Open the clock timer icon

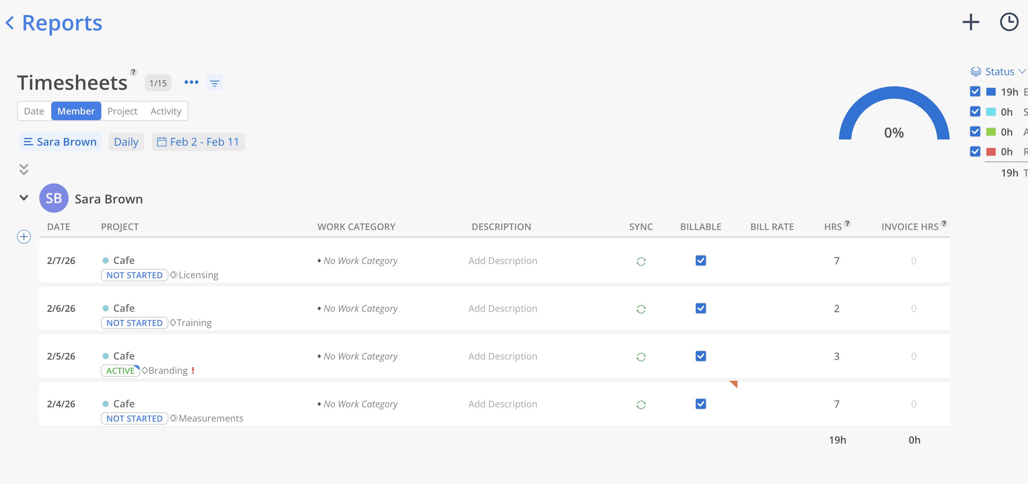coord(1008,22)
